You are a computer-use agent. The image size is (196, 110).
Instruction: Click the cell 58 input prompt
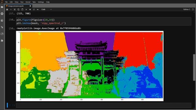[x=12, y=20]
